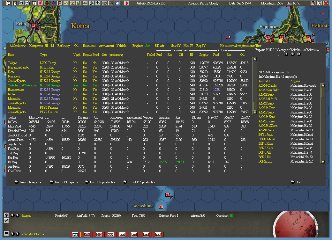Click the red plane on green icon
332x240 pixels.
tap(47, 3)
